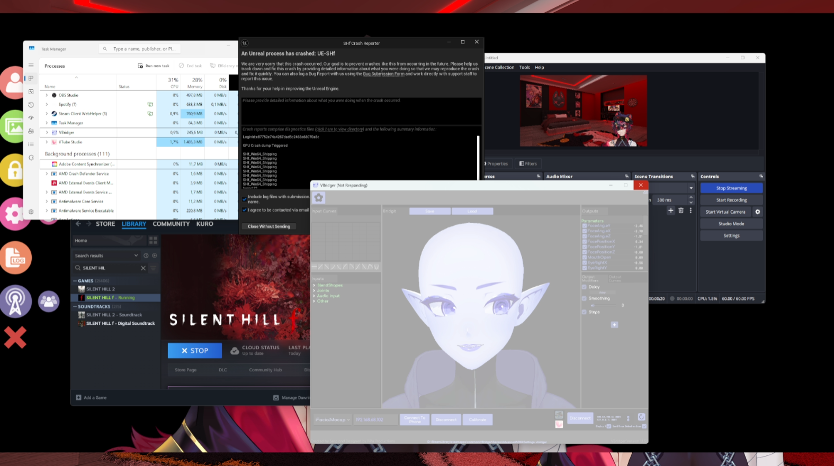Open the crash diagnostics directory link
The image size is (834, 466).
pyautogui.click(x=339, y=129)
